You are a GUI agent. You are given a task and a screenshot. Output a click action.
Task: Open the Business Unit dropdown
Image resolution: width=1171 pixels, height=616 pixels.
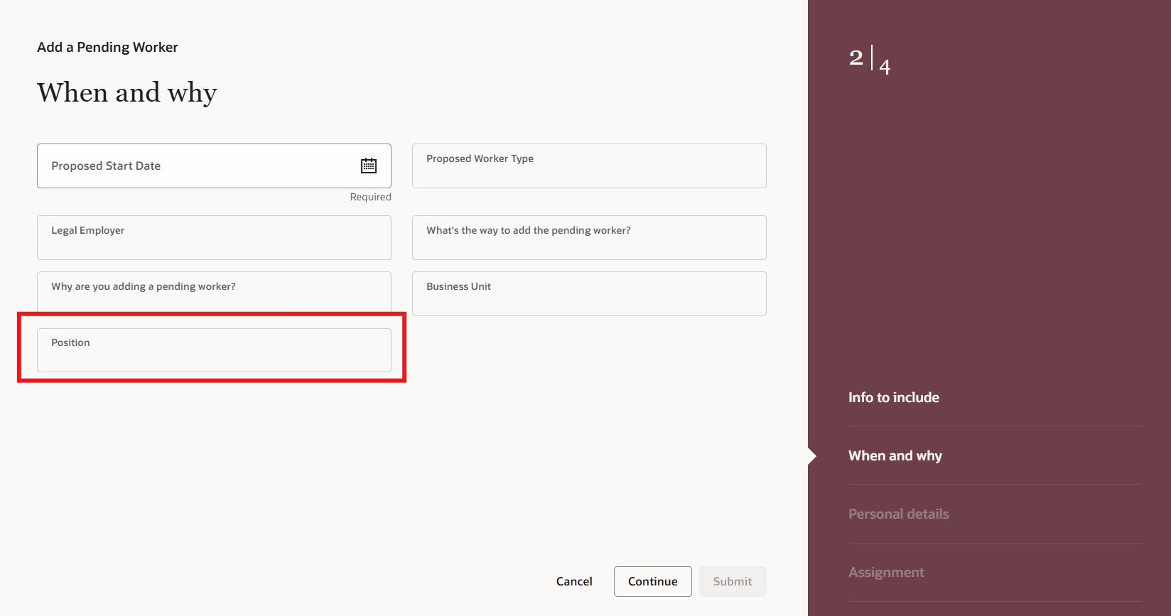coord(589,293)
